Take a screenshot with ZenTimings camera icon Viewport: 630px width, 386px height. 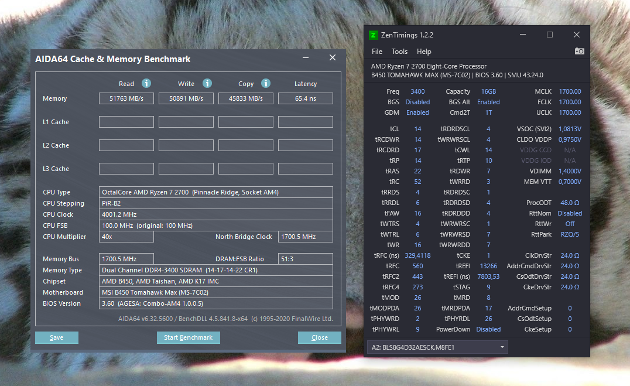click(580, 51)
